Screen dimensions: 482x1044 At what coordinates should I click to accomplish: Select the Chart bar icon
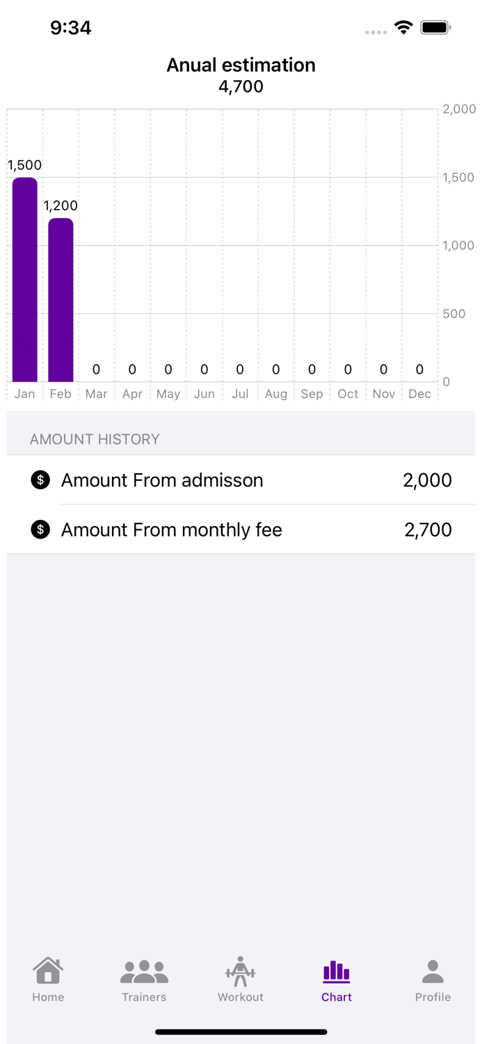[337, 972]
